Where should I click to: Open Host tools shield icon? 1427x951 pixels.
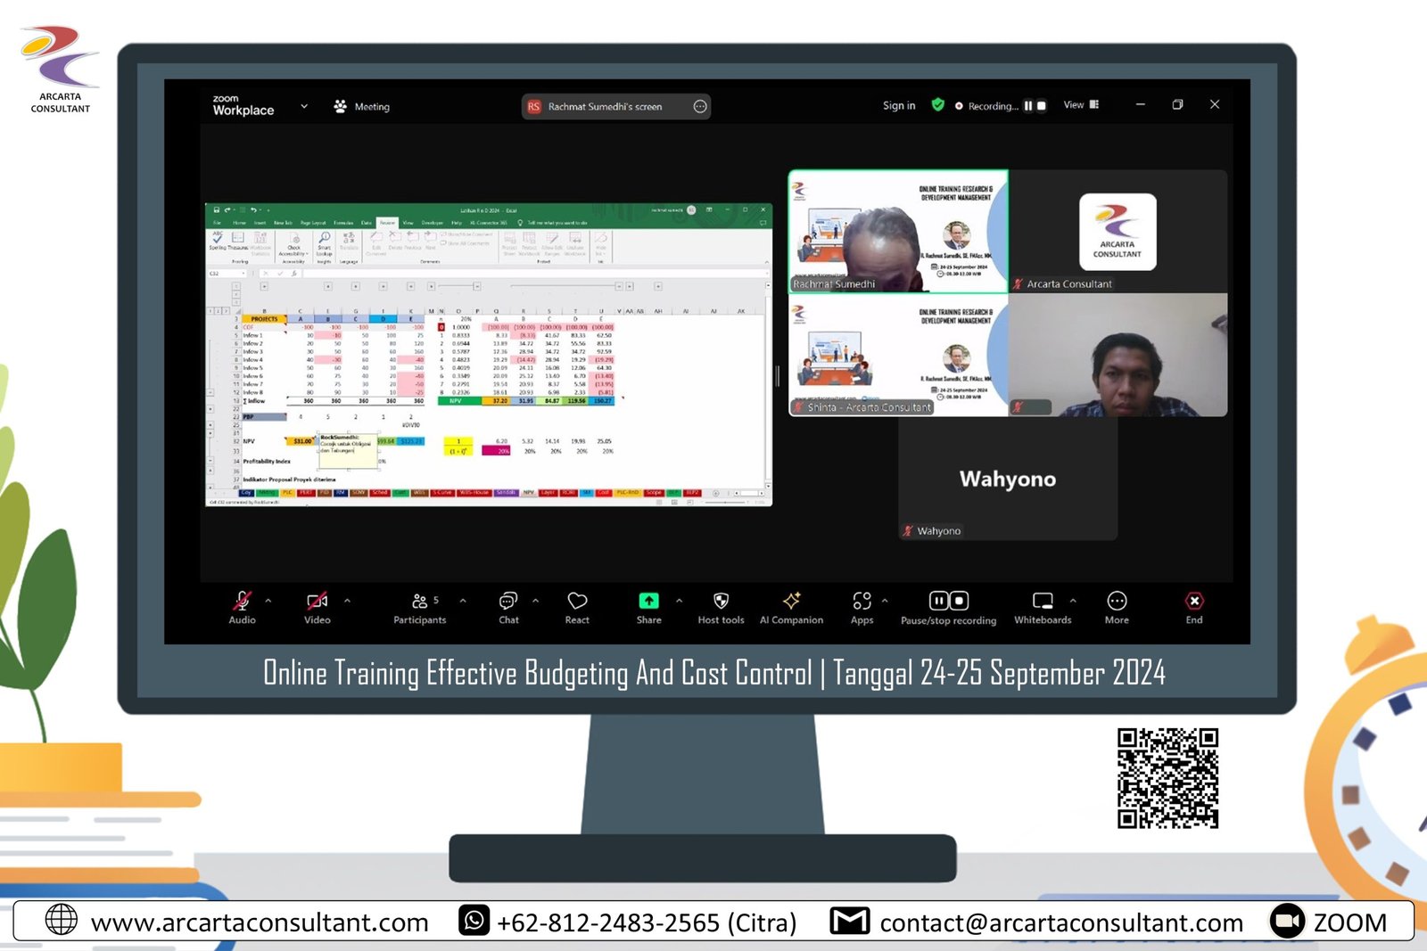point(721,606)
